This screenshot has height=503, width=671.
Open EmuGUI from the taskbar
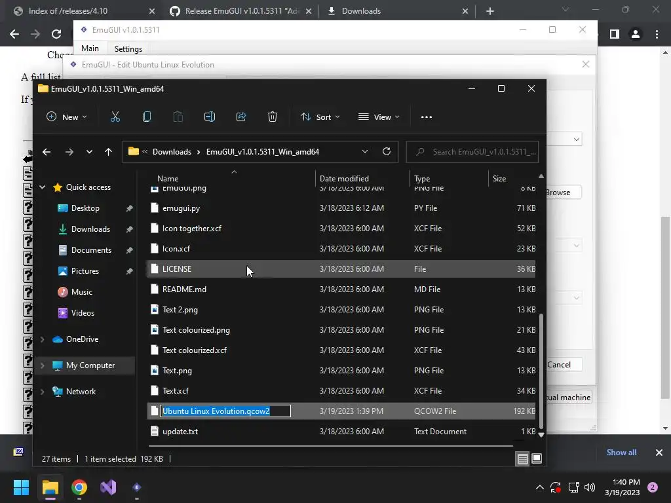[136, 487]
